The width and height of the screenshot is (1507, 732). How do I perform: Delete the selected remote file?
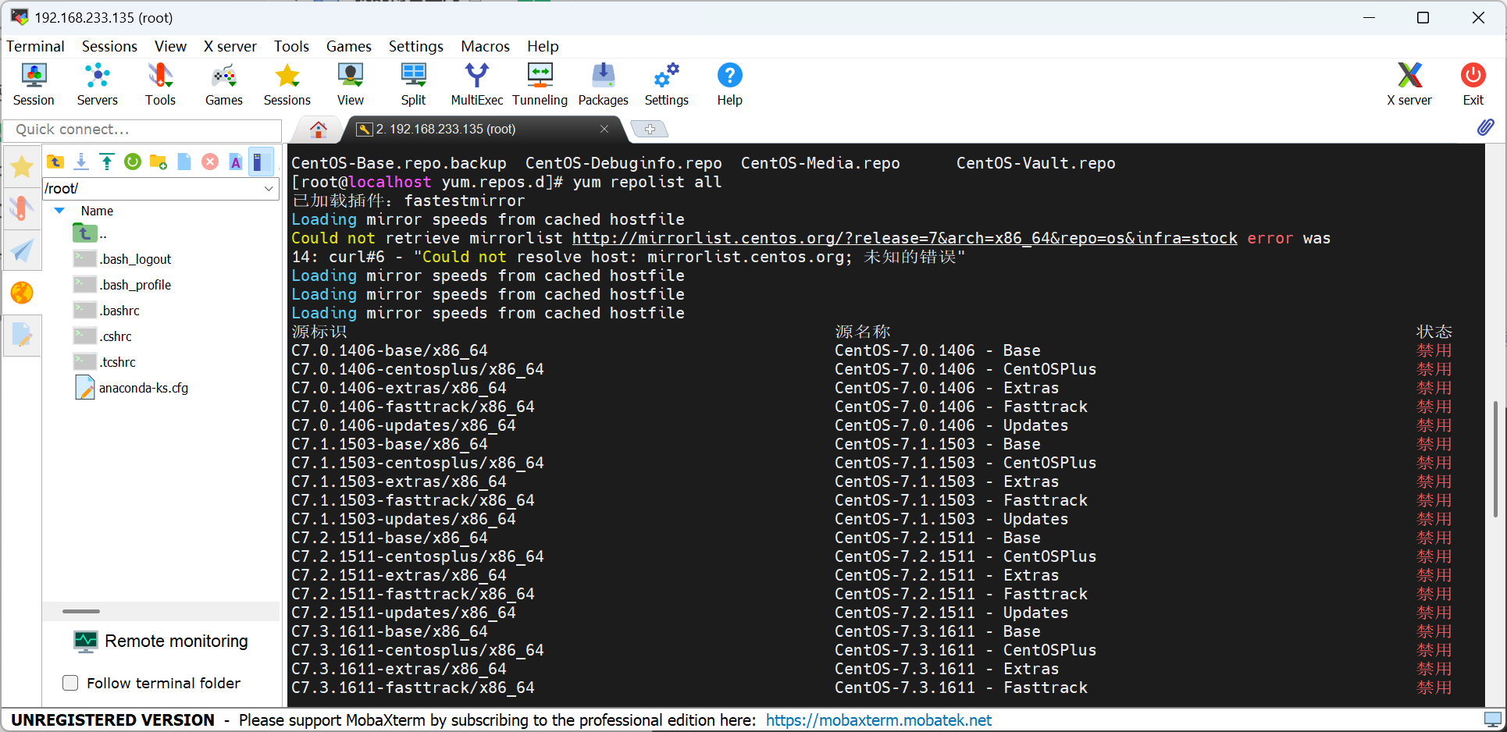210,162
